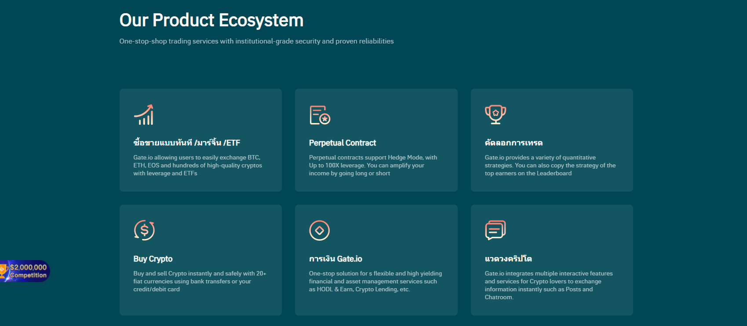Click the Perpetual Contract document-star icon
The width and height of the screenshot is (747, 326).
(x=320, y=115)
